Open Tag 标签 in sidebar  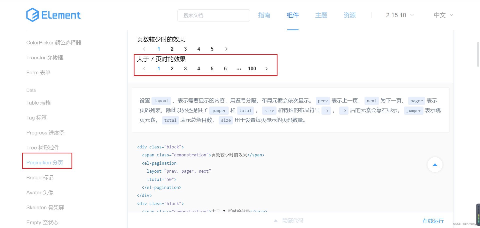point(36,118)
